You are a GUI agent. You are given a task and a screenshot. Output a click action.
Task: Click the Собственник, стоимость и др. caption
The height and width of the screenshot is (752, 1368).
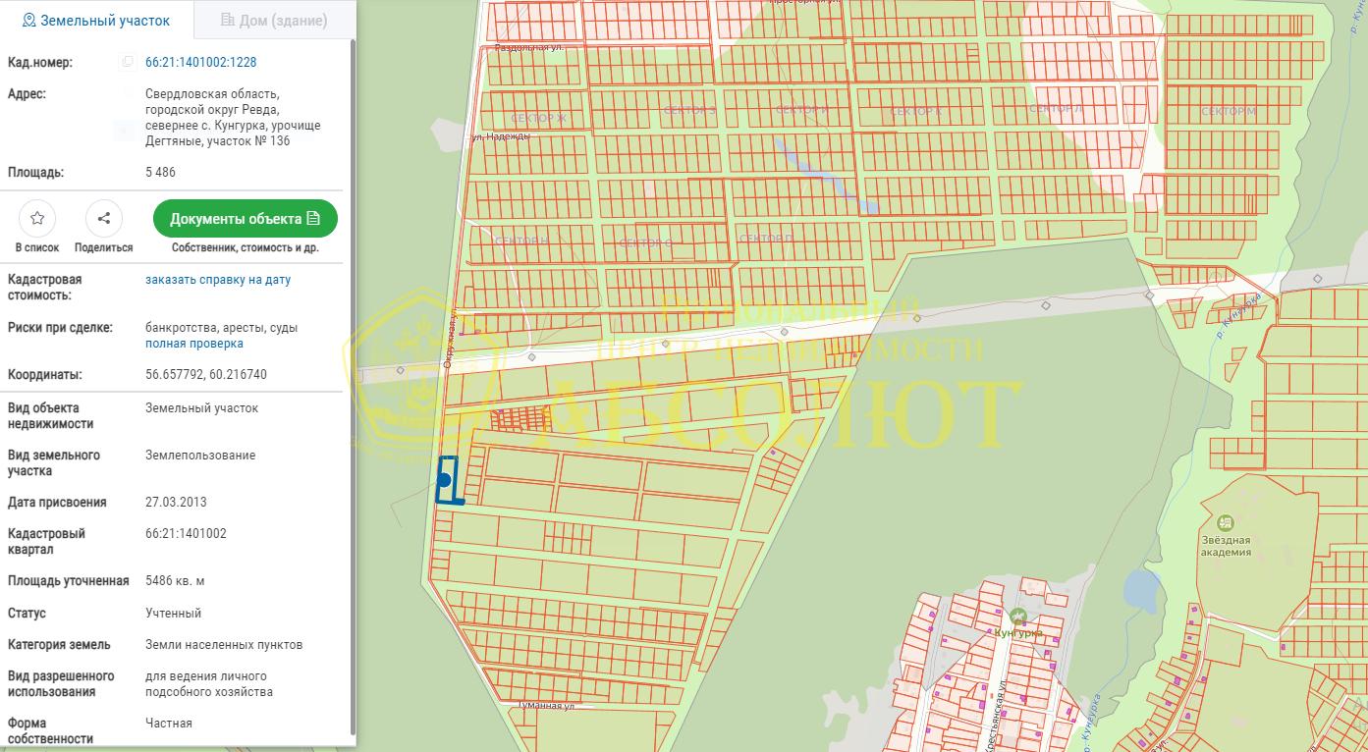tap(246, 248)
